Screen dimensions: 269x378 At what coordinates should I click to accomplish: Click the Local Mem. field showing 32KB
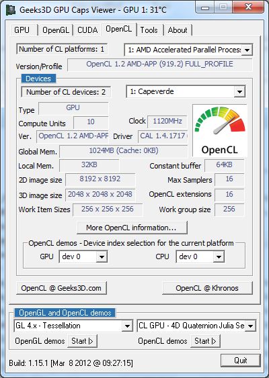tap(89, 165)
